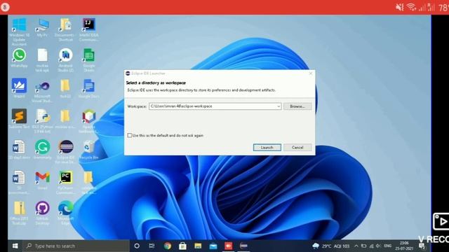Open the Google Sheets desktop shortcut
This screenshot has height=252, width=449.
coord(89,60)
